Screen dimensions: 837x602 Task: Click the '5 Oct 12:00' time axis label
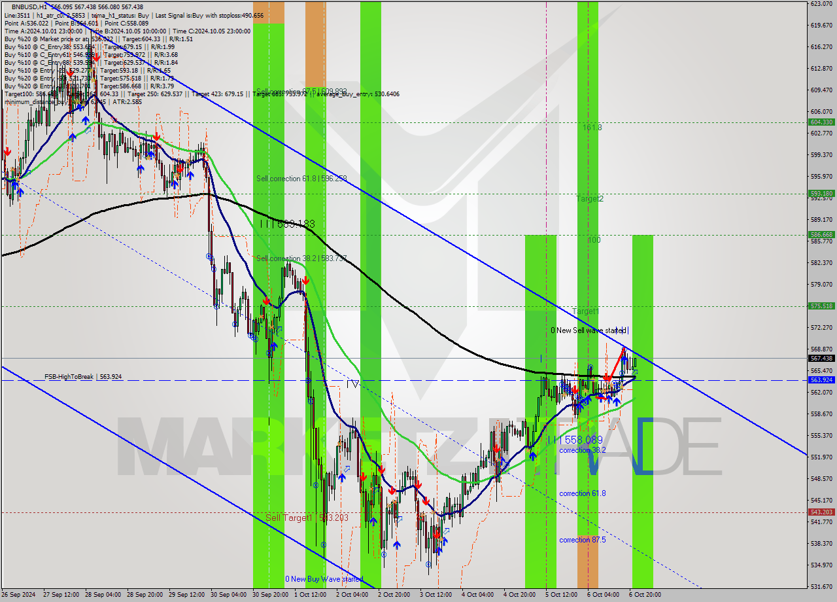coord(562,595)
